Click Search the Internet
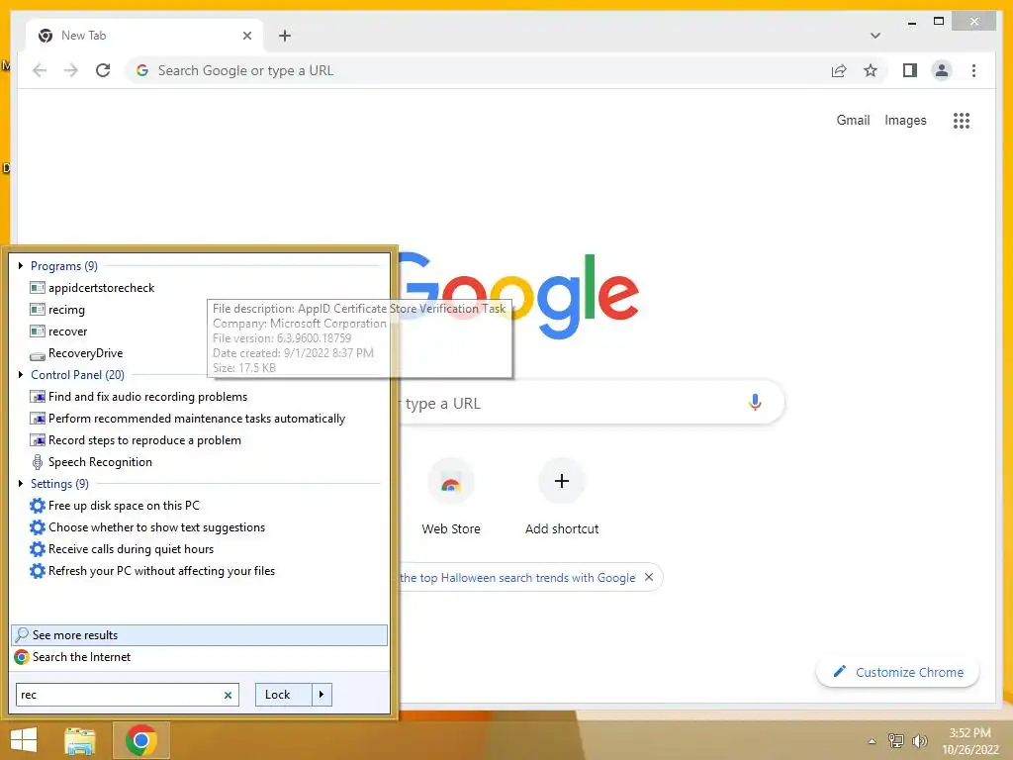This screenshot has height=760, width=1013. tap(72, 657)
